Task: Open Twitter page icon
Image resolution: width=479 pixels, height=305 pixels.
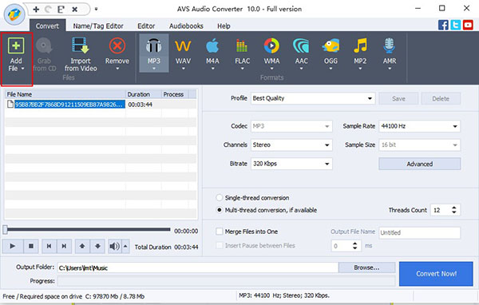Action: [x=456, y=25]
